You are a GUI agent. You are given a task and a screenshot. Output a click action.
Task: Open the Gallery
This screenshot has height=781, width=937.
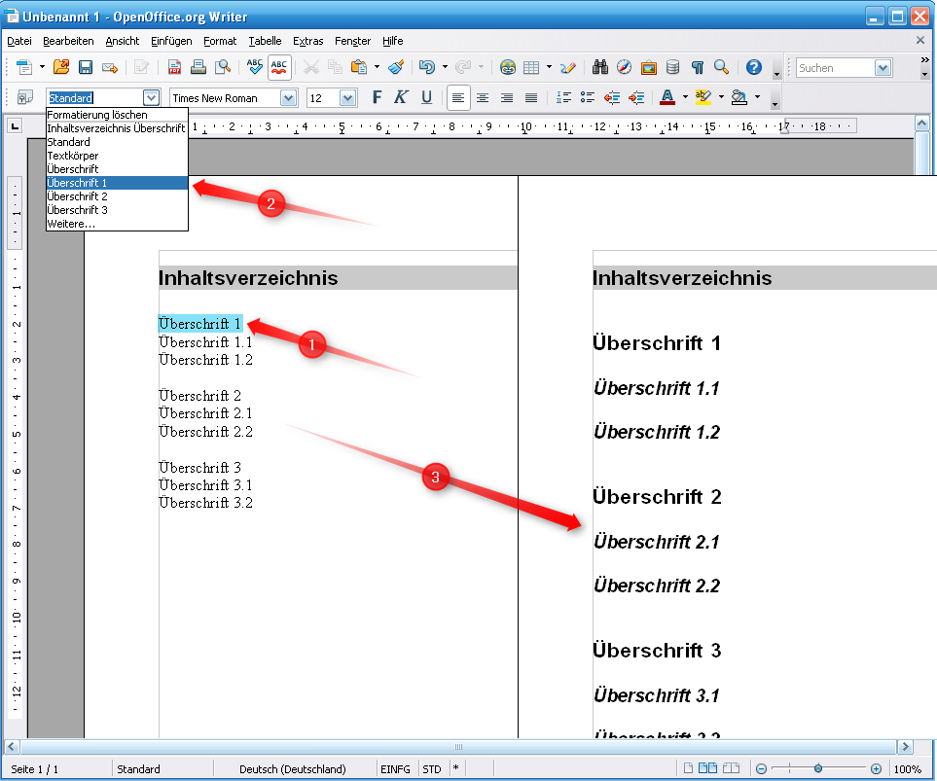point(648,68)
